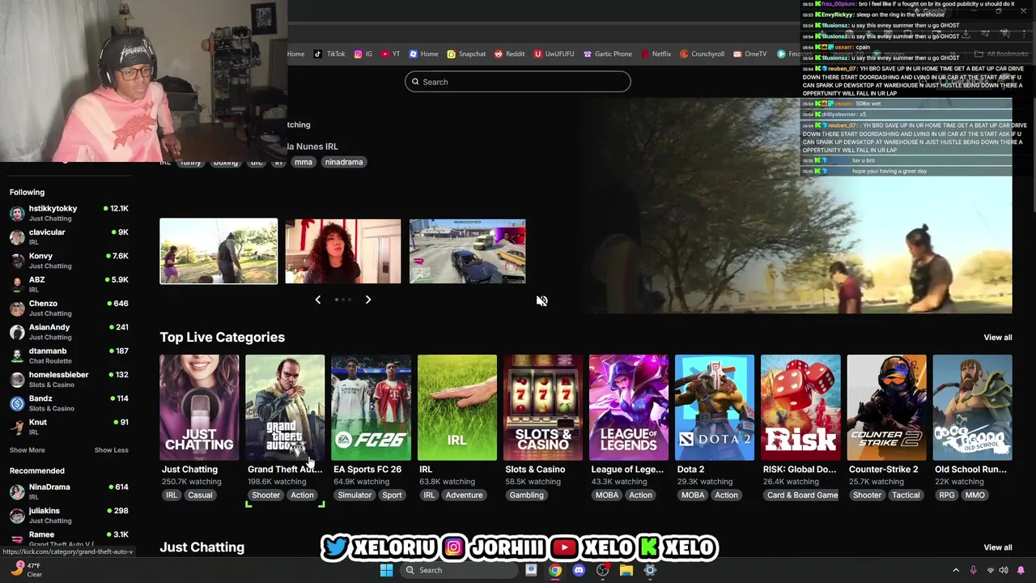The width and height of the screenshot is (1036, 583).
Task: Show hidden system tray icons
Action: [x=955, y=570]
